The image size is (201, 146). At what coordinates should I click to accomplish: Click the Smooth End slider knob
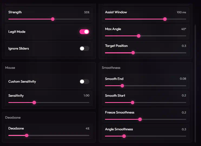click(122, 86)
